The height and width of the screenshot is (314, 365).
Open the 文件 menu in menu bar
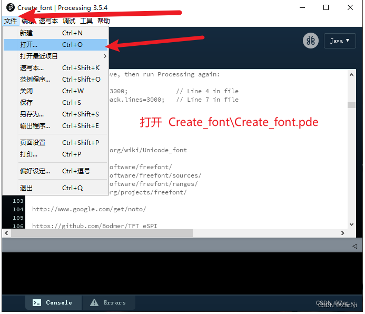11,21
